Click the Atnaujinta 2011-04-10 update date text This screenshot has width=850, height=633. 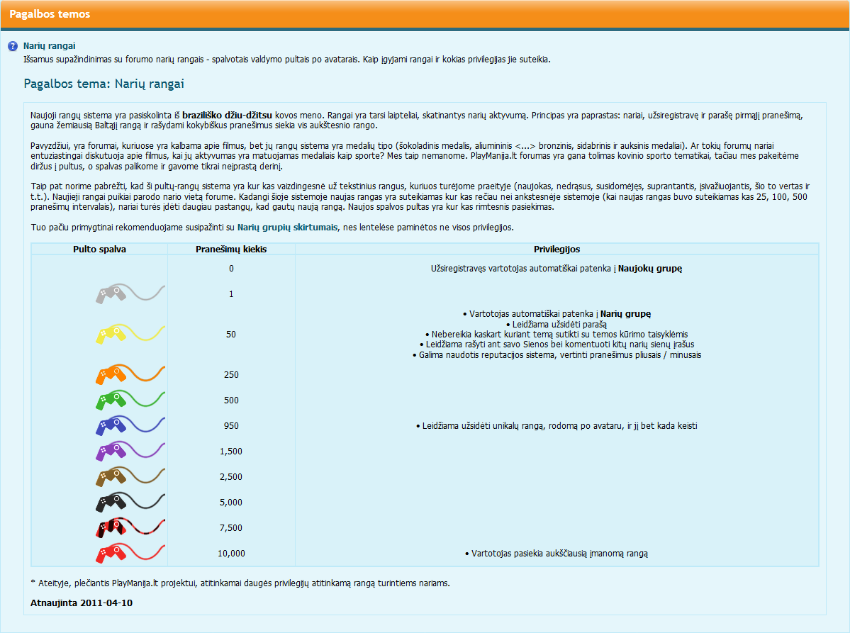pos(82,603)
